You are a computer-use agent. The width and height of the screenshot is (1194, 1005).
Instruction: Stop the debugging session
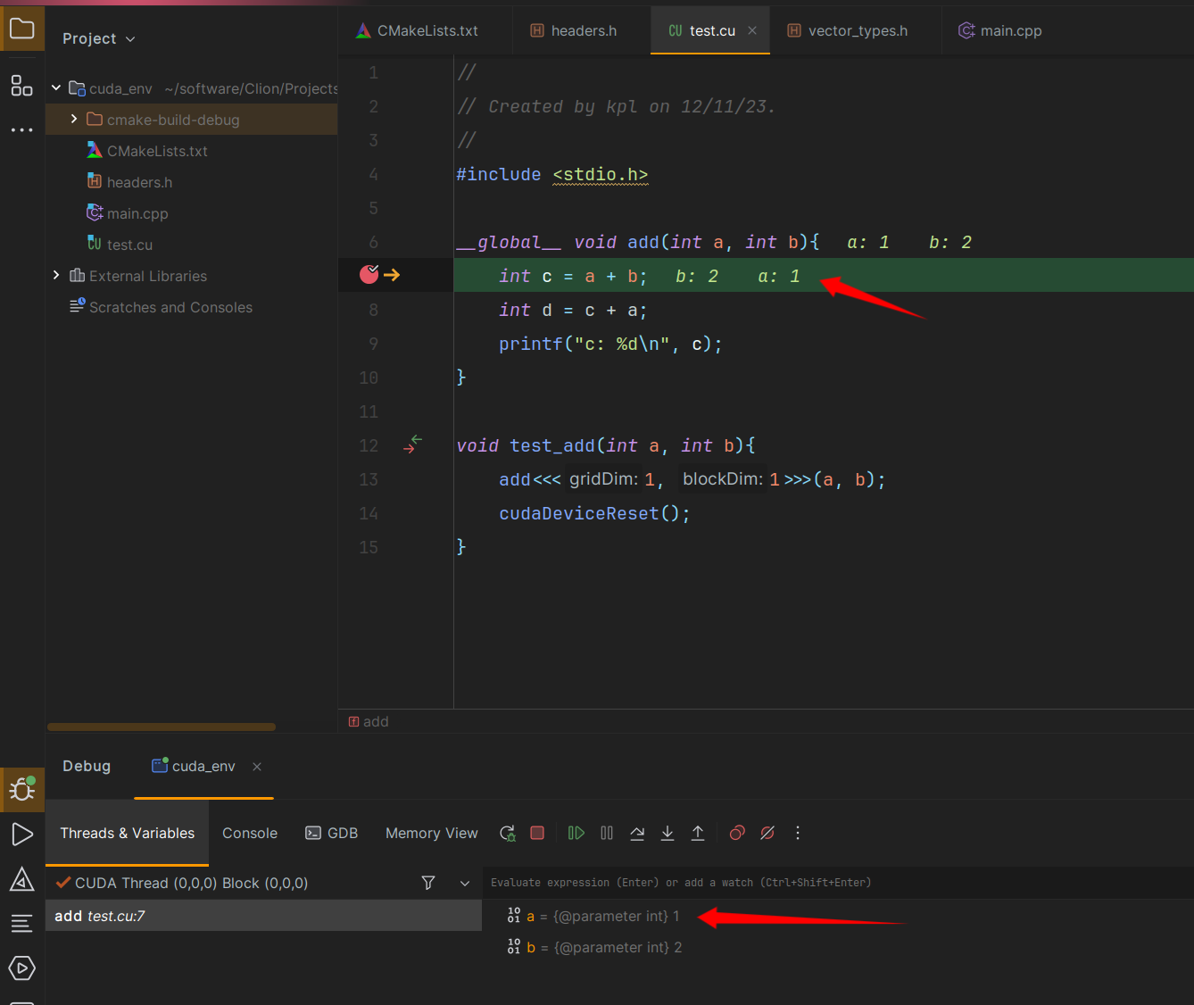tap(537, 833)
